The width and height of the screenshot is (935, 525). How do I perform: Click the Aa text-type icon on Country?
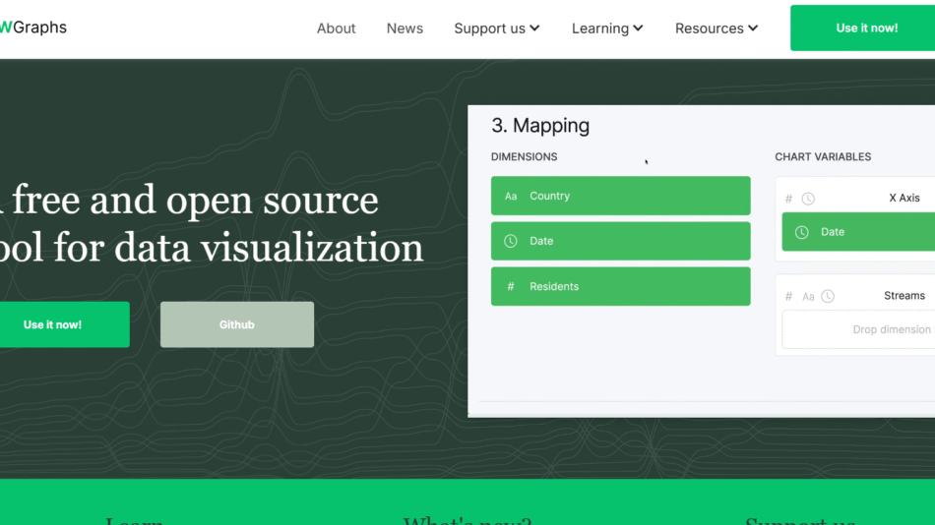511,197
